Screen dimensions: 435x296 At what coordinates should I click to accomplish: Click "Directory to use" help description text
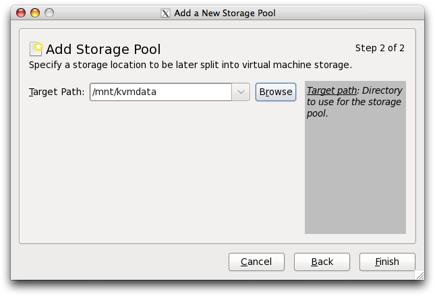click(354, 102)
